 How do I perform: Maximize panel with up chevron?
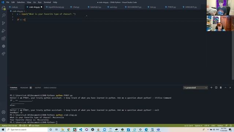(226, 88)
